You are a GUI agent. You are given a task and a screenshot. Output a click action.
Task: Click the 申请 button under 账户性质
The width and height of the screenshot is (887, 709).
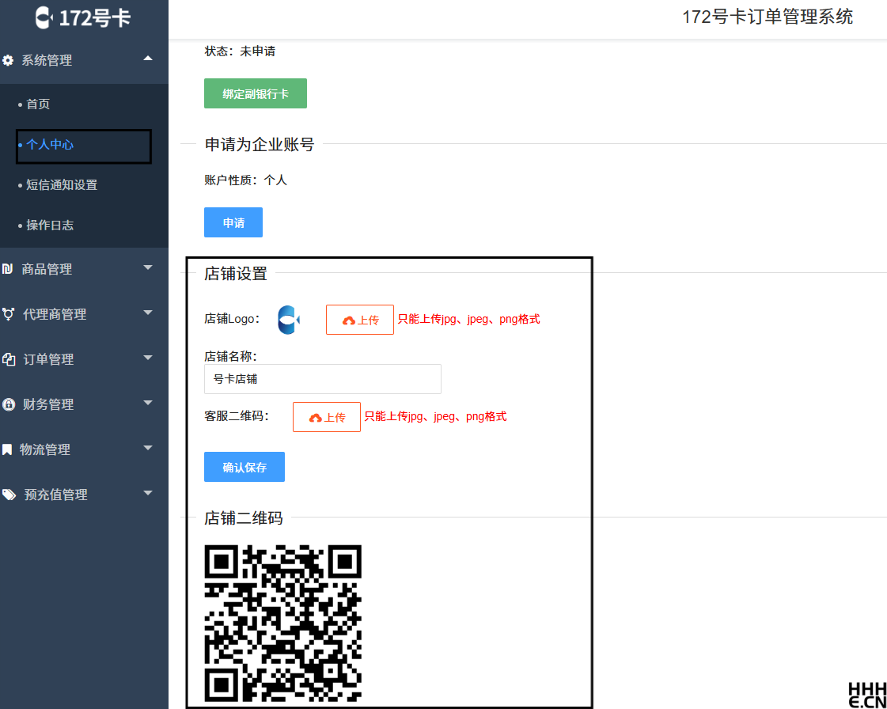pos(233,222)
